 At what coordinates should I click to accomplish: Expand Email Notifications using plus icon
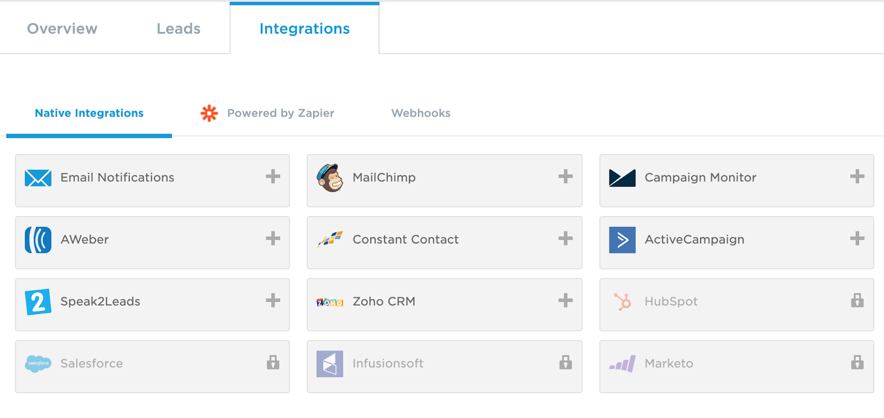tap(273, 177)
